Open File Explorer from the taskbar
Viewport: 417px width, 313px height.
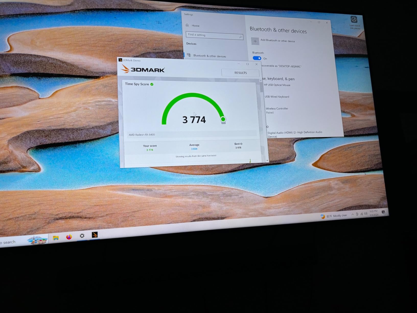point(56,238)
